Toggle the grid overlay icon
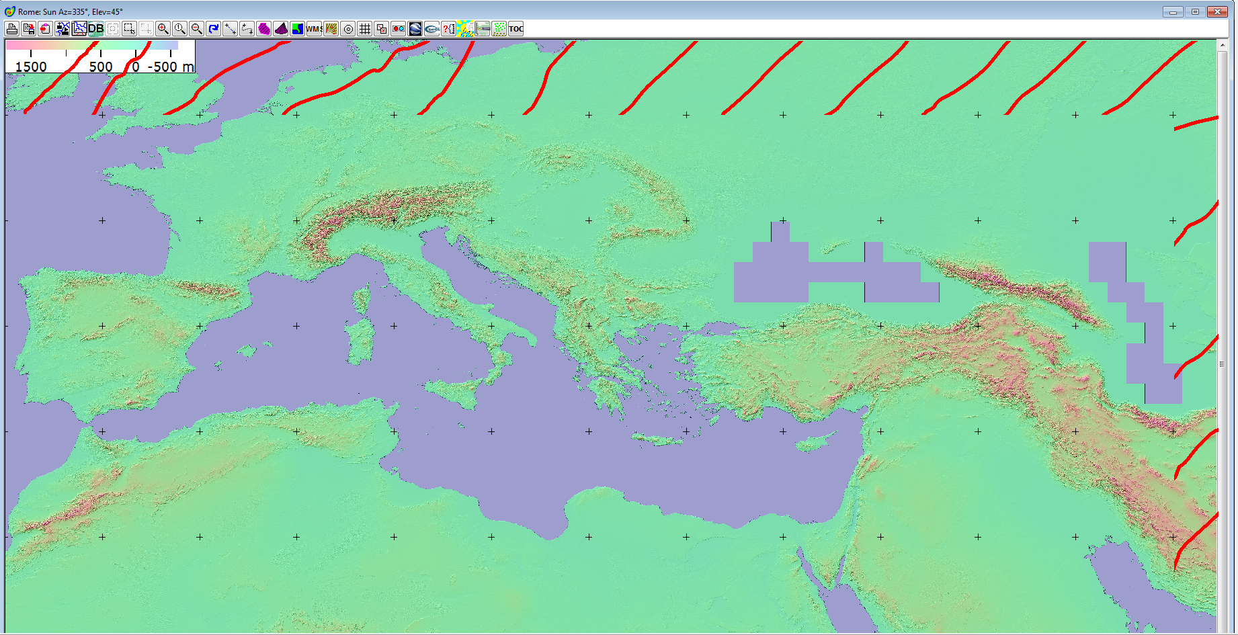The width and height of the screenshot is (1238, 635). [365, 29]
